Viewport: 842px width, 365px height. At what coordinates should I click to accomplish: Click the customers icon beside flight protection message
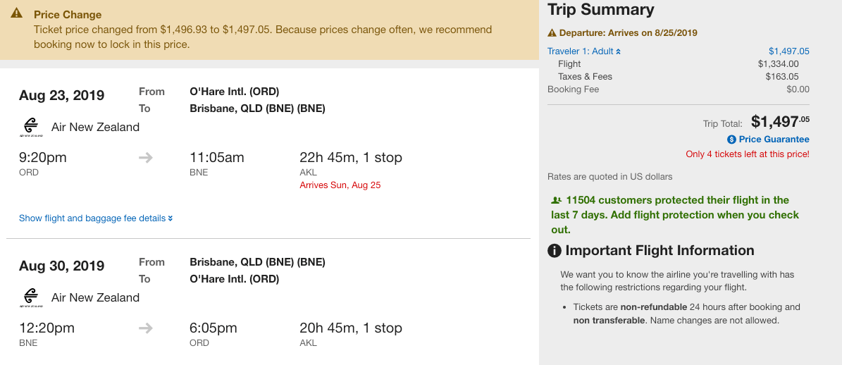pyautogui.click(x=557, y=200)
